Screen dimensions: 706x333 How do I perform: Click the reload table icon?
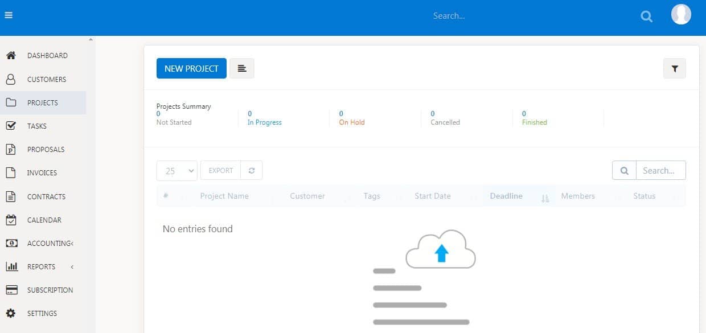[251, 170]
